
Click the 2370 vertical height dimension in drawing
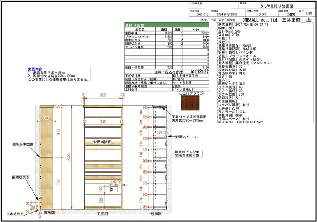69,157
